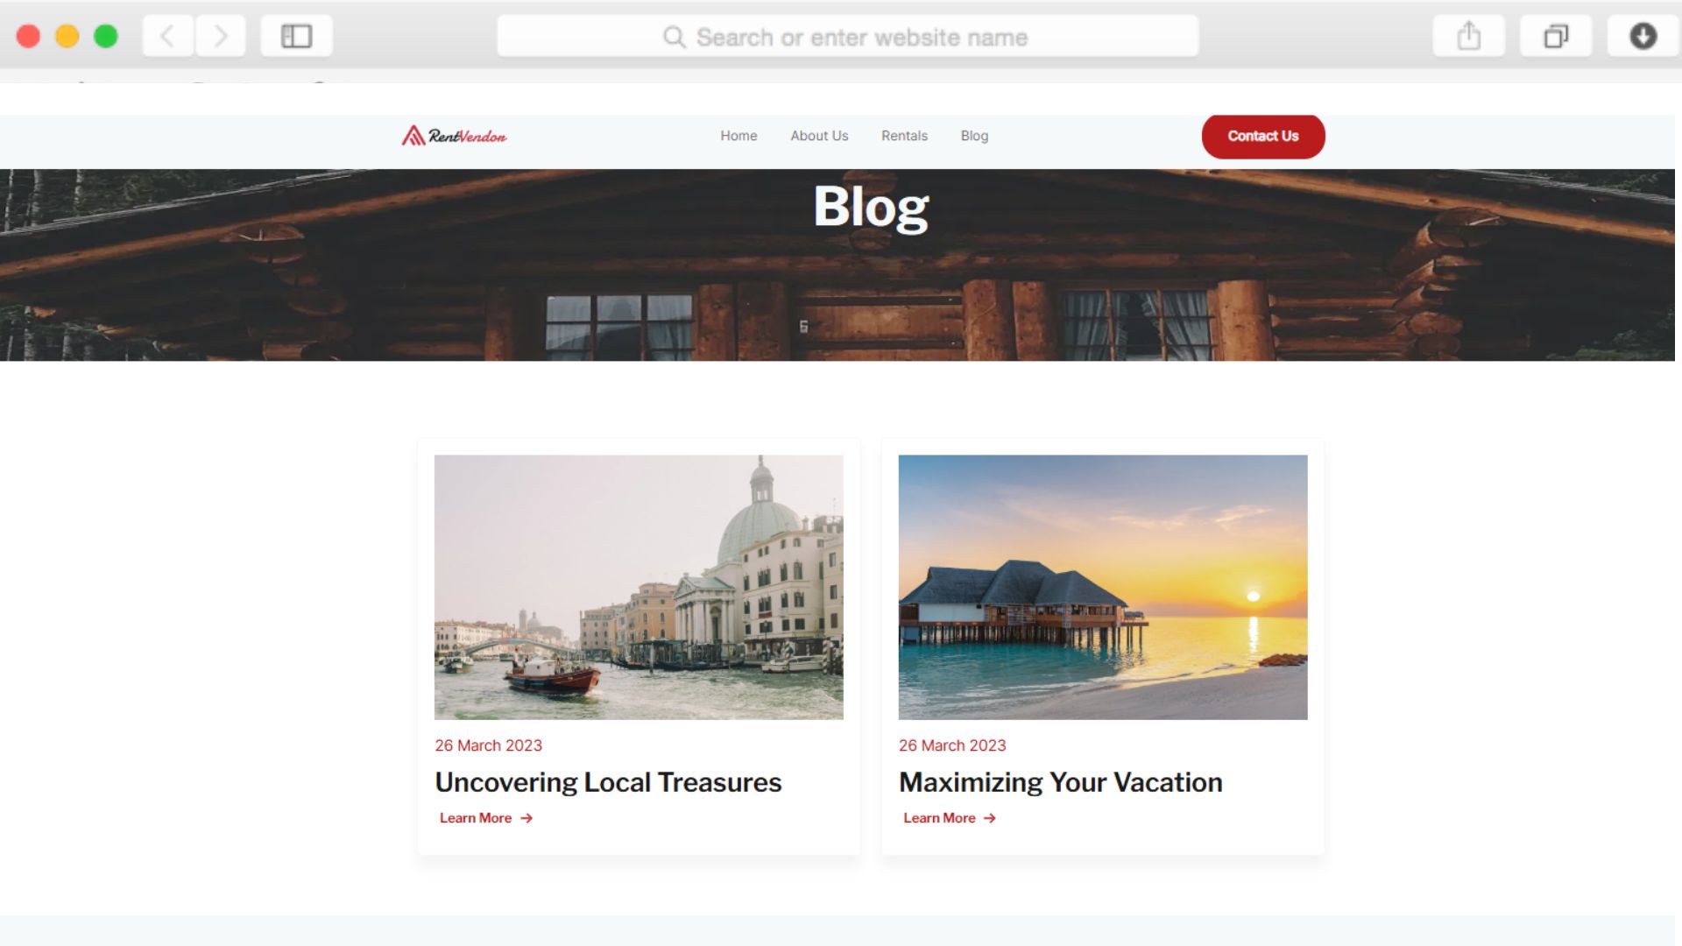Click the RentVendor logo

[x=454, y=136]
